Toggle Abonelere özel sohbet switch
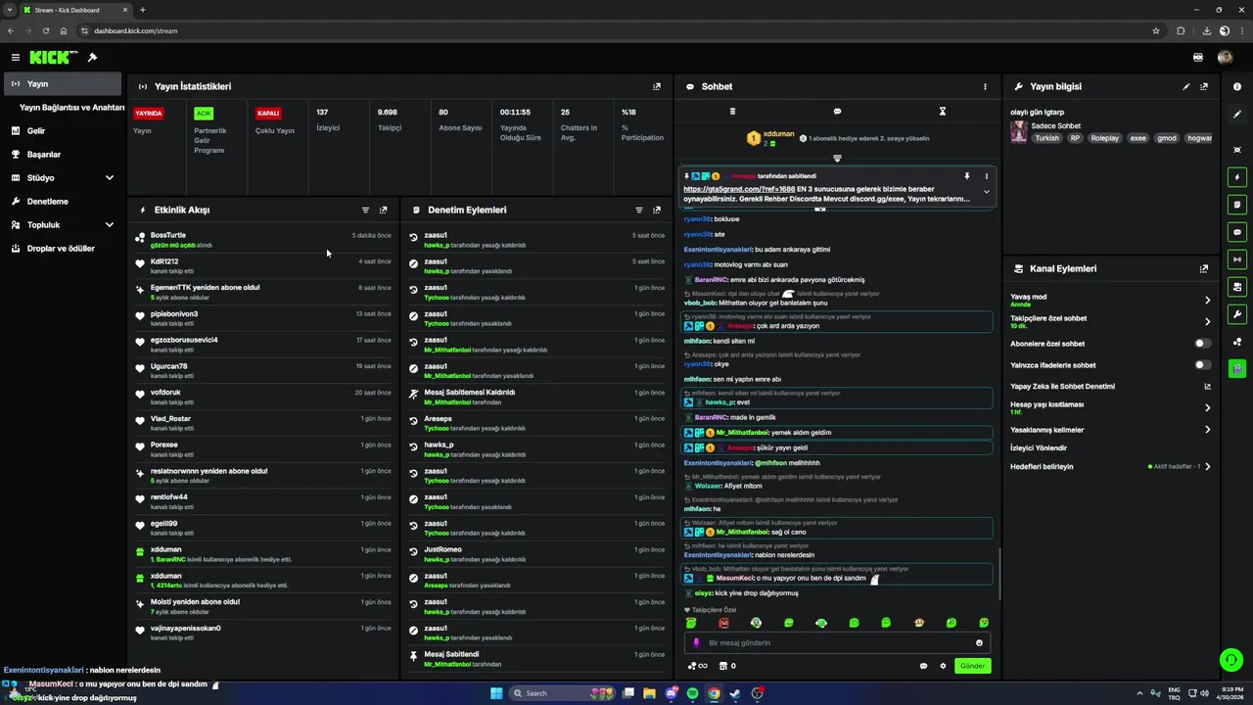 (1203, 344)
